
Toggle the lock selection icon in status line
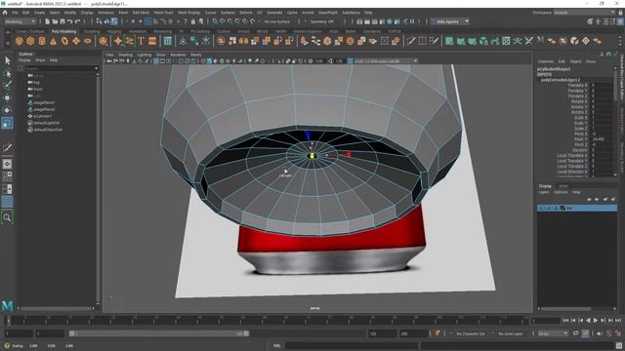pyautogui.click(x=193, y=21)
